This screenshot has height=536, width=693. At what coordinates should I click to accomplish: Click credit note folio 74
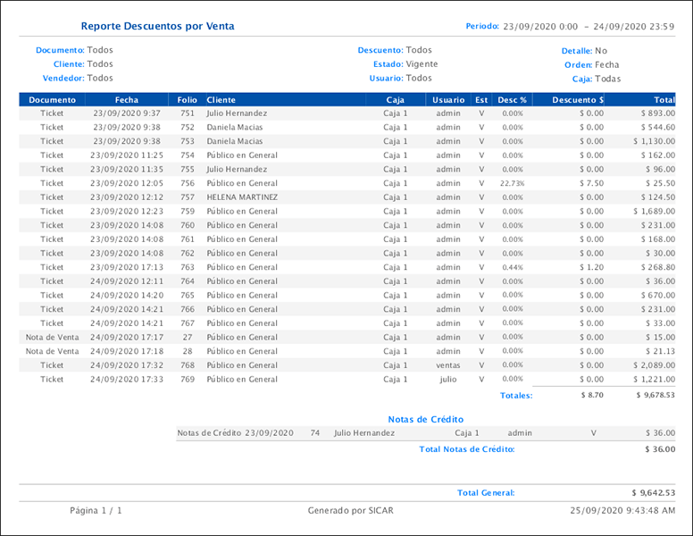point(314,433)
